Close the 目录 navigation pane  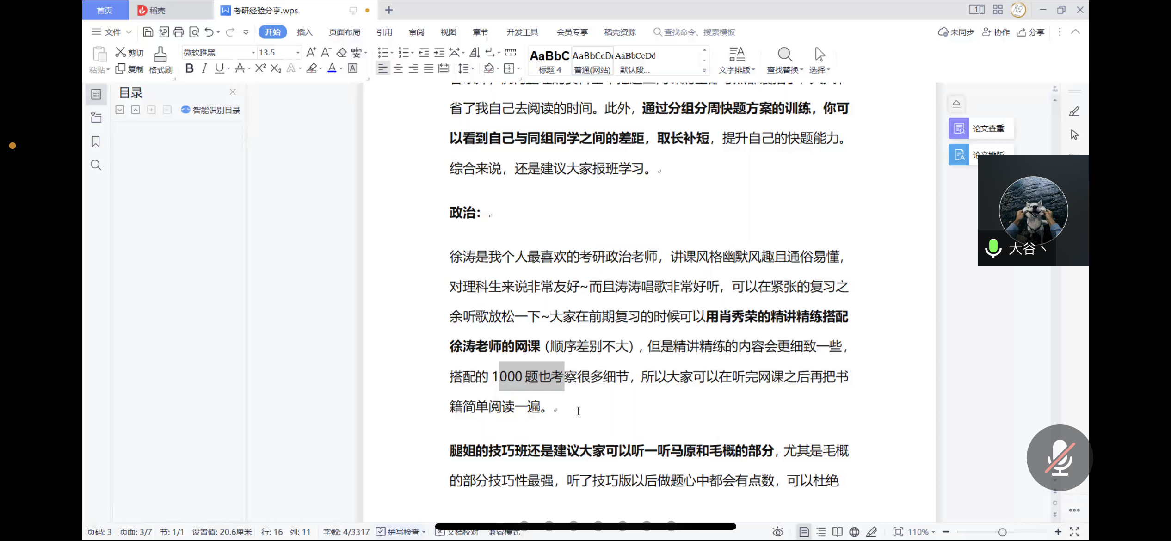click(233, 92)
